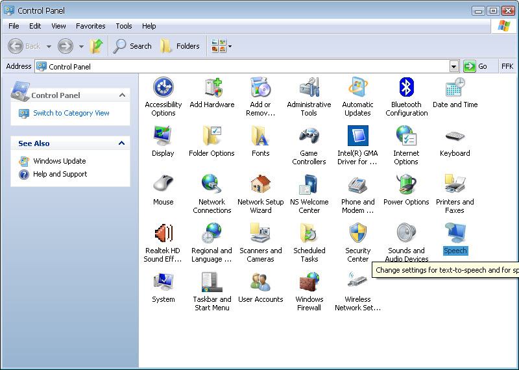Collapse the See Also section
519x370 pixels.
tap(121, 143)
